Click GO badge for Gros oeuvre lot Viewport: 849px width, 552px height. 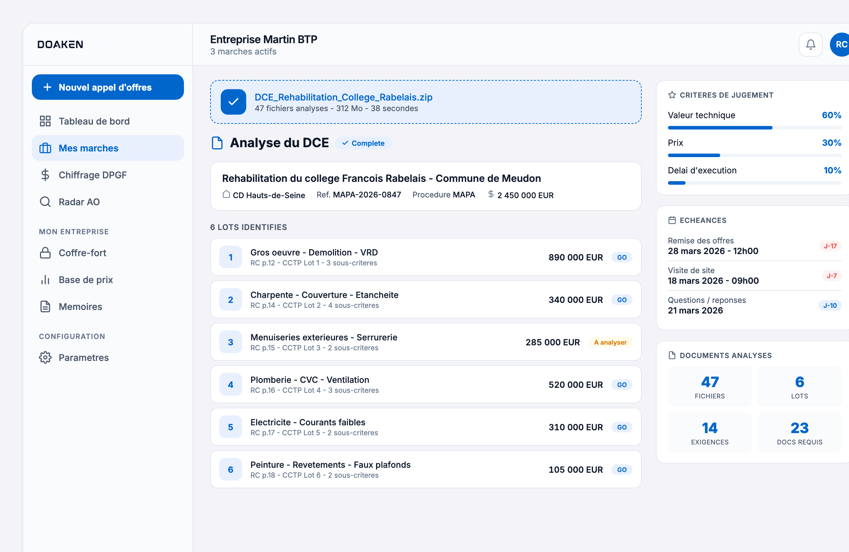click(x=622, y=257)
